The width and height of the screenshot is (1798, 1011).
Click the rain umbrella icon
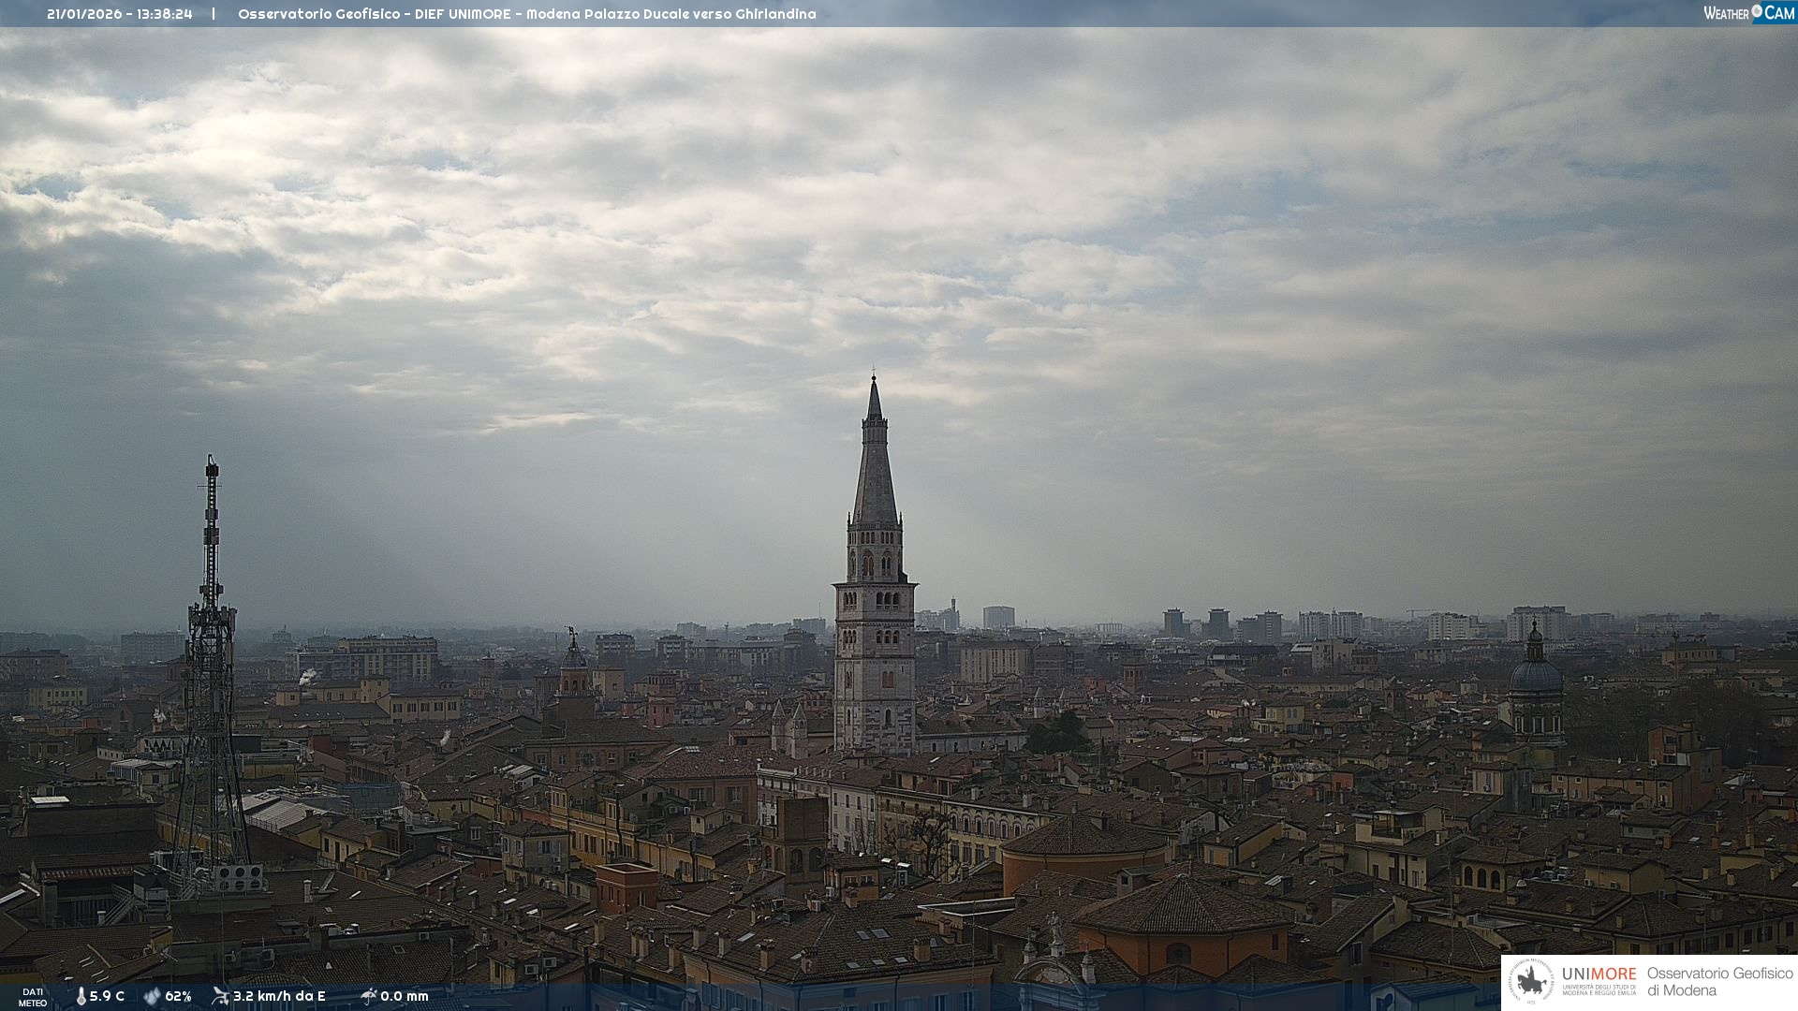point(368,996)
